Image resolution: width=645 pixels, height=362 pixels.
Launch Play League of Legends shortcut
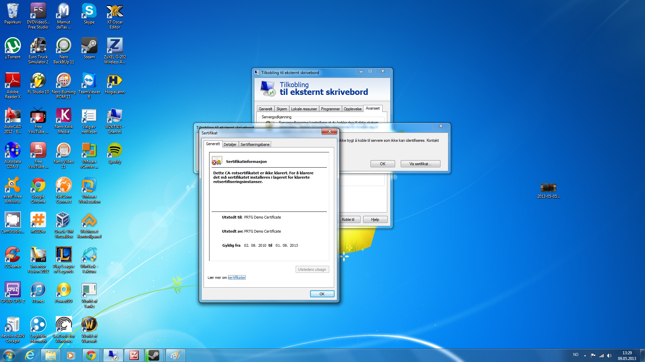(x=64, y=260)
